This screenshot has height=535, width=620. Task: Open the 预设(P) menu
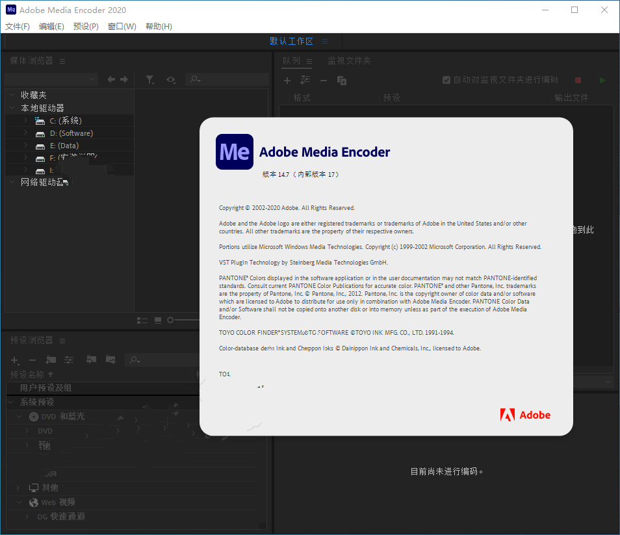pos(86,27)
